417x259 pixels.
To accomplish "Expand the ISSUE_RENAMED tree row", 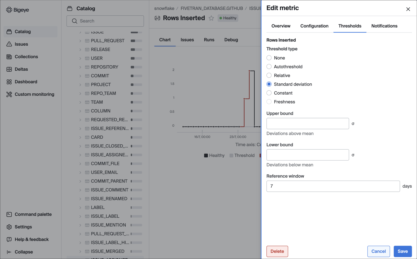I will coord(80,199).
